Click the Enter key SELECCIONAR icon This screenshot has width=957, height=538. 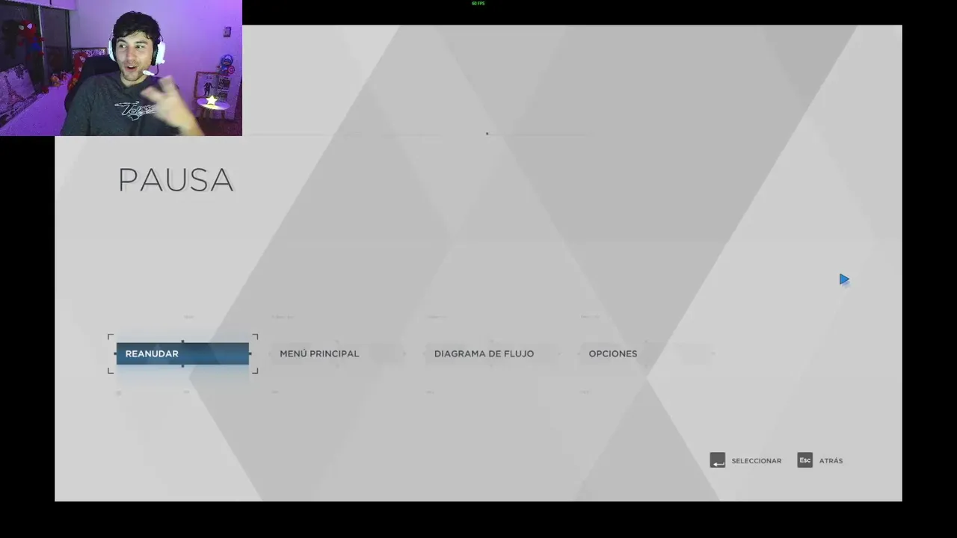pyautogui.click(x=718, y=460)
